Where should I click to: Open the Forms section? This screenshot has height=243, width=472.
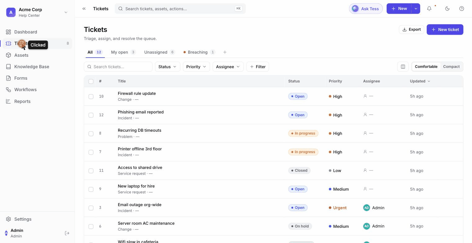pyautogui.click(x=37, y=78)
